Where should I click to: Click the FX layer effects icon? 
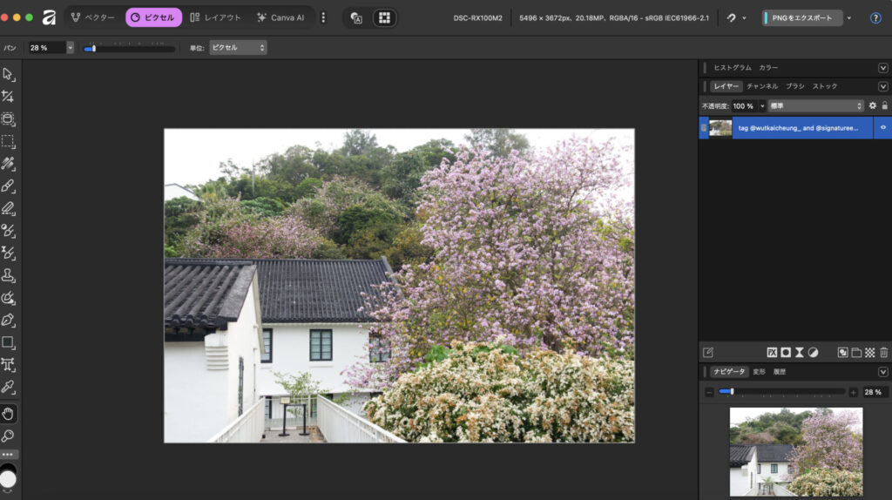tap(772, 352)
